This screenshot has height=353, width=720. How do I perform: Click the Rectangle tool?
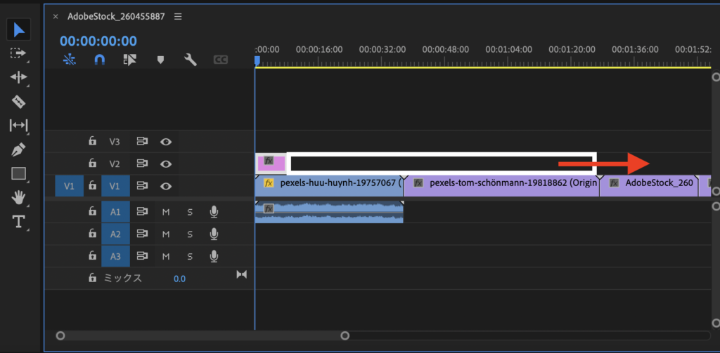tap(19, 173)
